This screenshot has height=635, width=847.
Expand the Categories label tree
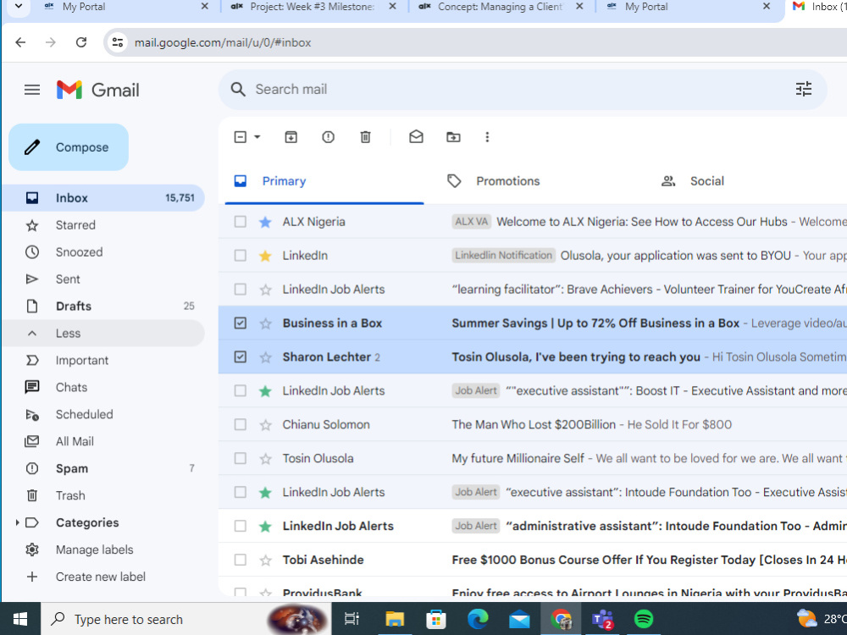coord(17,522)
